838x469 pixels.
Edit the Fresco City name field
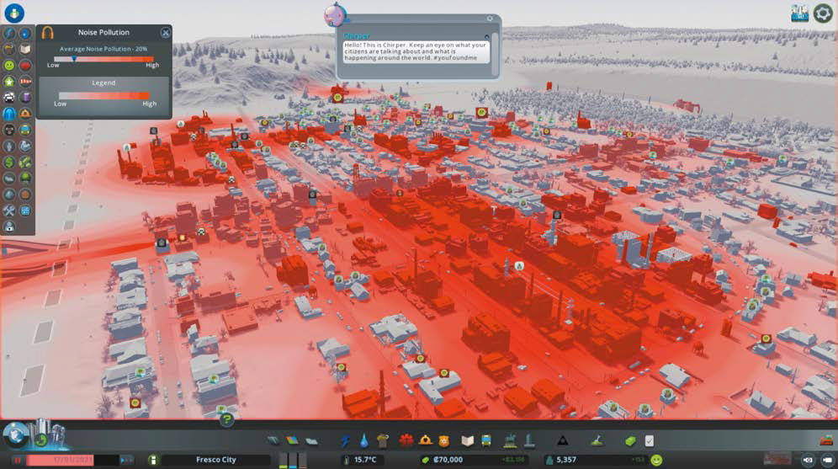point(216,460)
